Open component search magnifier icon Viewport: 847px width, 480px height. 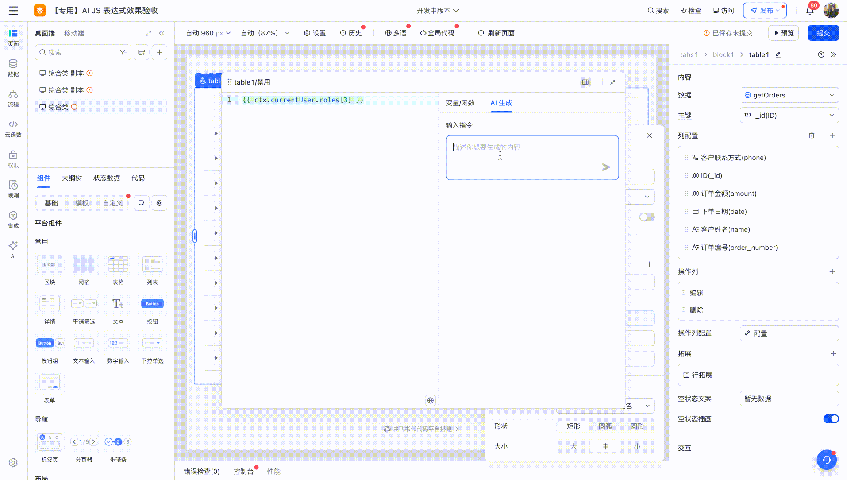(141, 203)
